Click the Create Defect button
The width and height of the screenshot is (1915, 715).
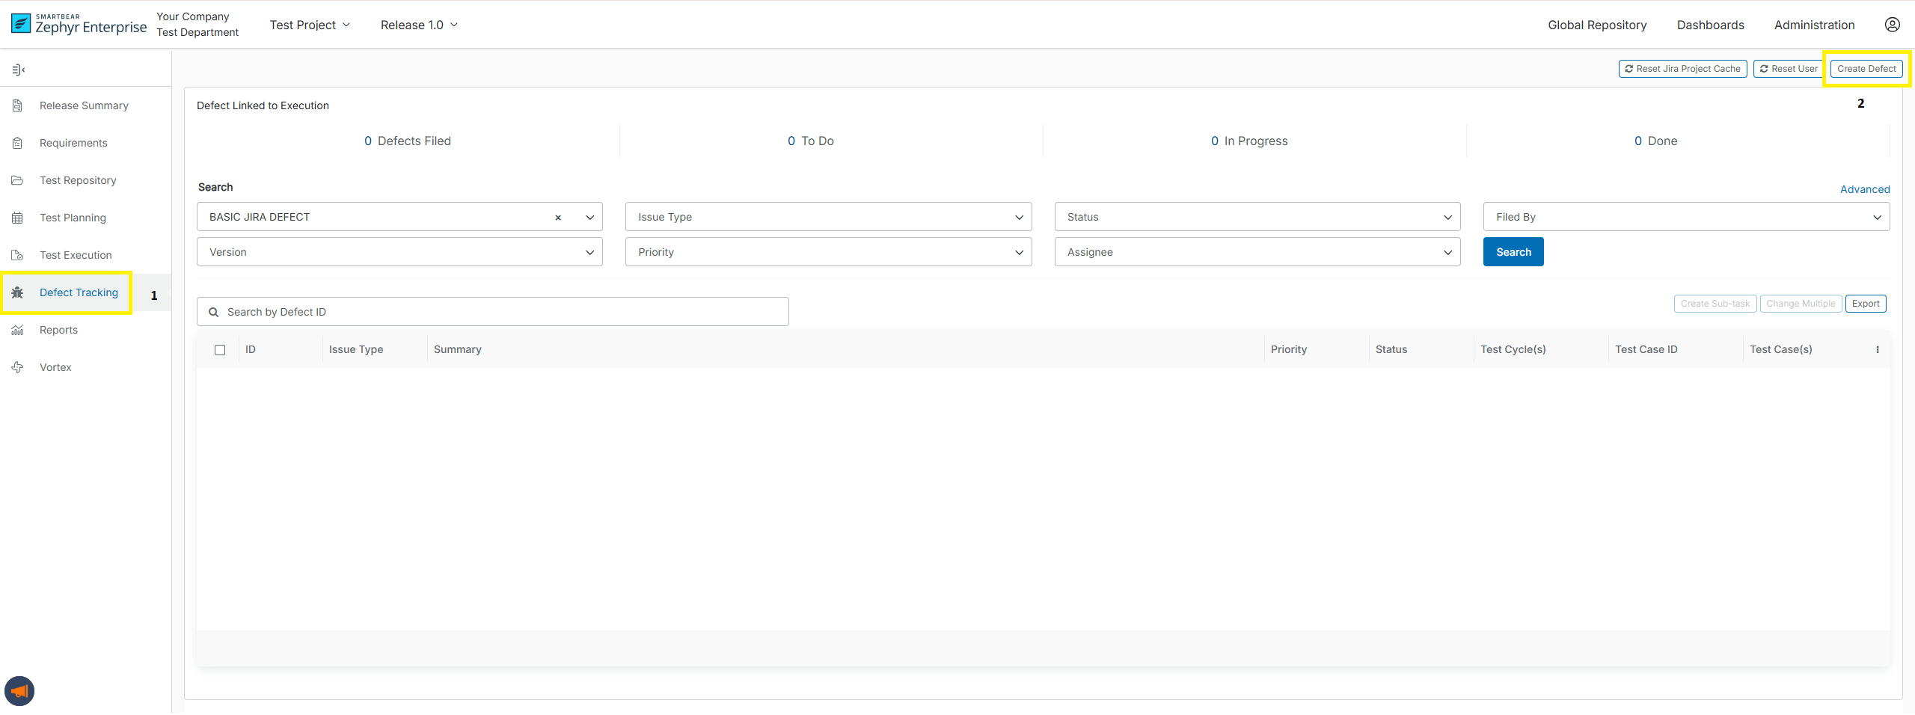click(1866, 68)
